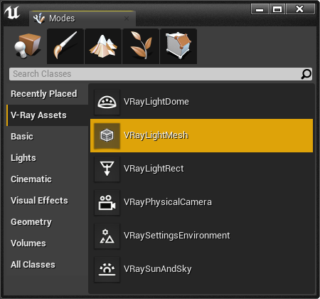Screen dimensions: 320x299
Task: Select the highlighted VRayLightMesh item
Action: click(201, 135)
